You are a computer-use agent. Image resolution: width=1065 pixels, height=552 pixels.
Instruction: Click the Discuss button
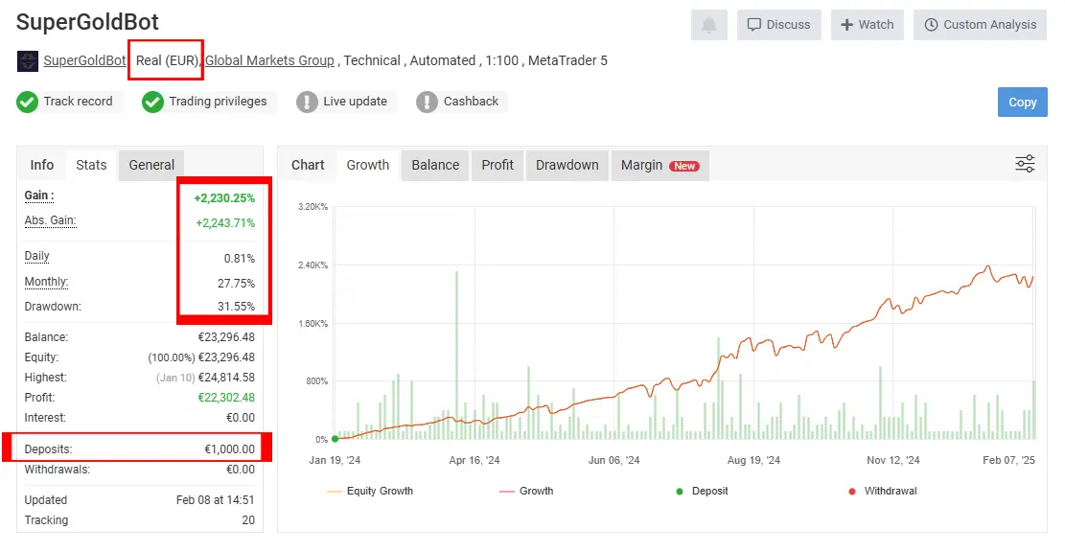(x=778, y=25)
